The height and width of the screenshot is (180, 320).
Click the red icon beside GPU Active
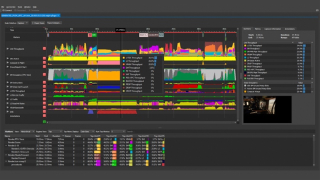tap(44, 58)
